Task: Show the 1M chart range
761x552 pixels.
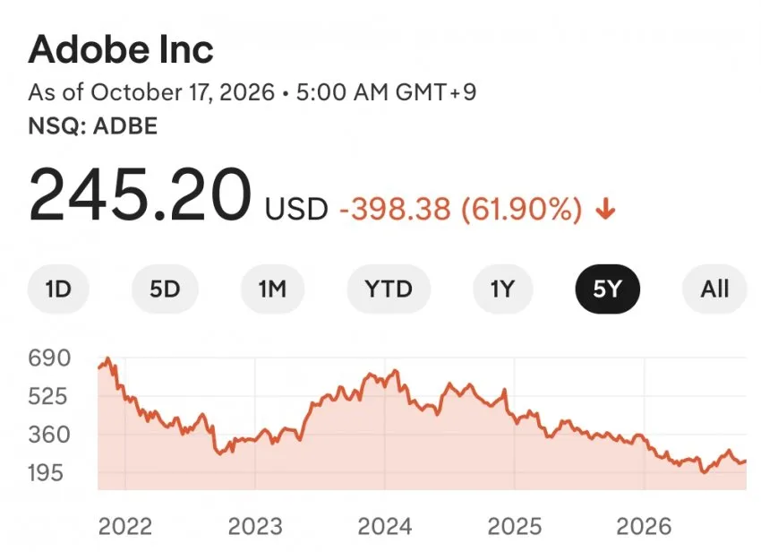Action: pos(272,289)
